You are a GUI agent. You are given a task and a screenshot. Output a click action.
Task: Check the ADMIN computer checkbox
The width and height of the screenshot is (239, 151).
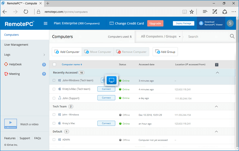[54, 140]
